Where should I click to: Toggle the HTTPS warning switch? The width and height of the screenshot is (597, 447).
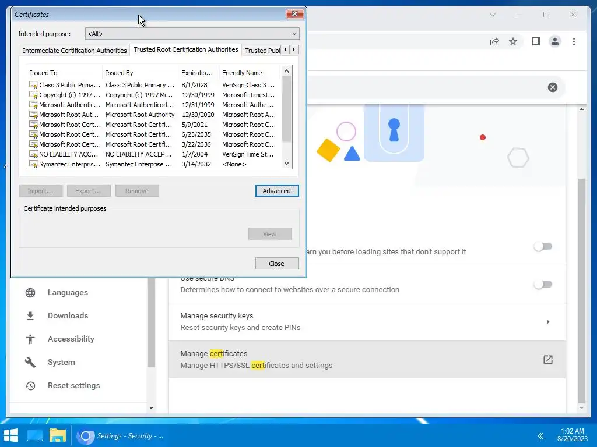click(543, 247)
